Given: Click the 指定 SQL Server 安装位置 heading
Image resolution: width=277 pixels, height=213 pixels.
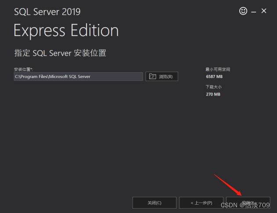Looking at the screenshot, I should (x=60, y=53).
